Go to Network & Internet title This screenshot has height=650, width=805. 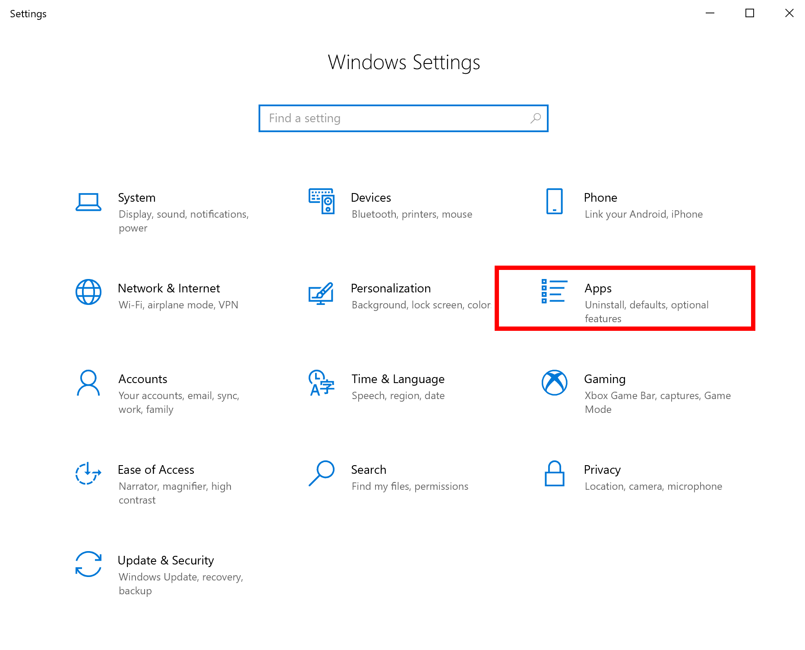[169, 289]
